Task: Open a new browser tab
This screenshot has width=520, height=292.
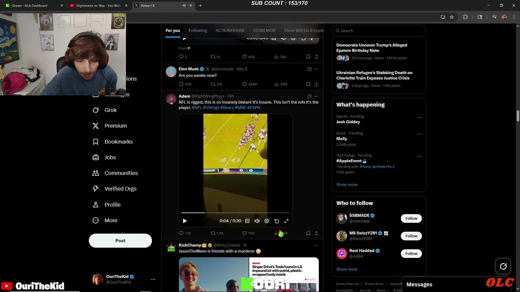Action: click(200, 6)
